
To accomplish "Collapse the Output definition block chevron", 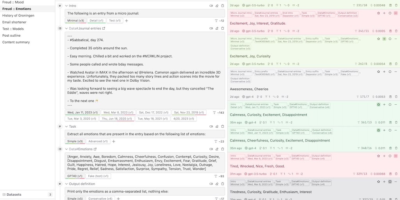I will pyautogui.click(x=66, y=184).
